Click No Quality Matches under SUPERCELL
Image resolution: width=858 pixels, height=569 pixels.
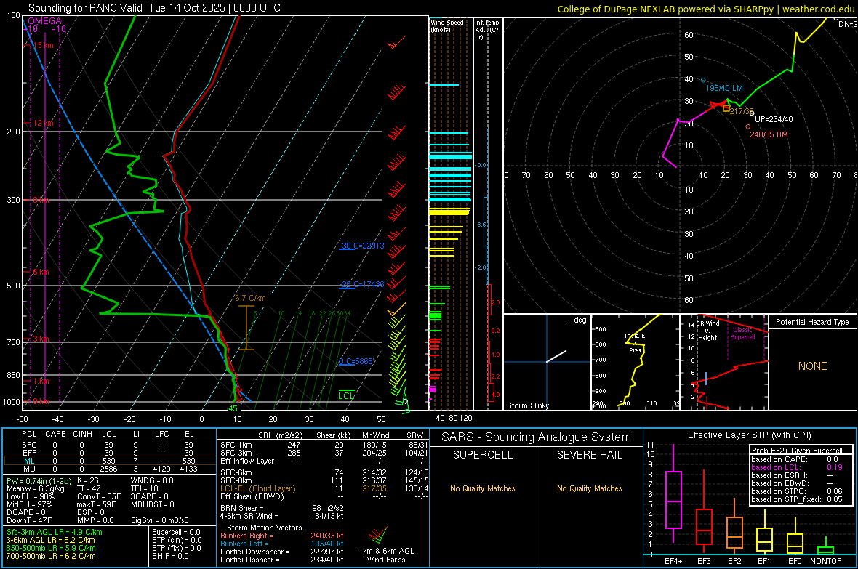483,488
